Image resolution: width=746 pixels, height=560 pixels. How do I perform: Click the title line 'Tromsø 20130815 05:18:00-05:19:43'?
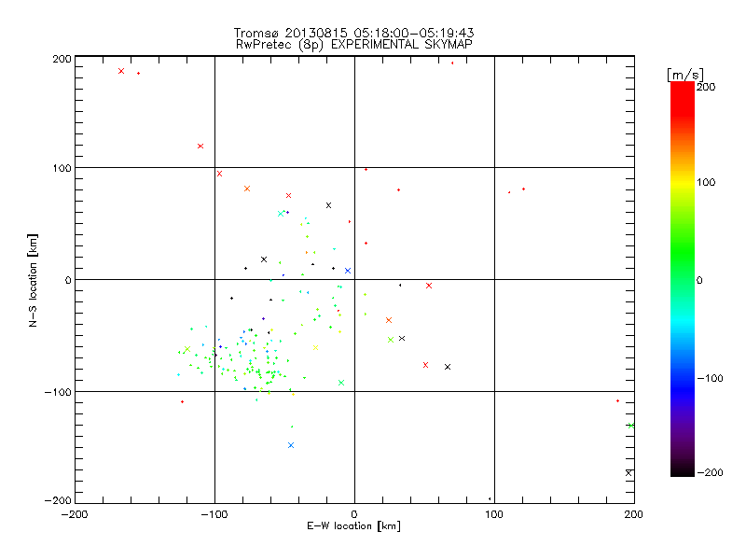pyautogui.click(x=354, y=33)
